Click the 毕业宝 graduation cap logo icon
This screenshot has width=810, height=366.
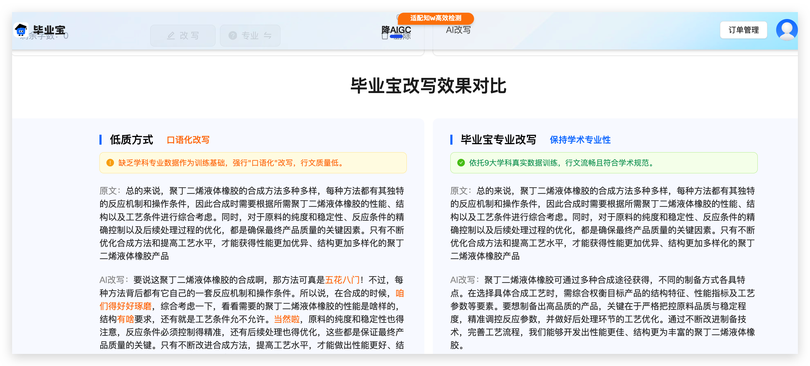point(21,30)
